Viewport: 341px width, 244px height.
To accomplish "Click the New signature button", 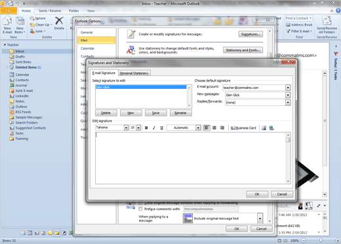I will [130, 113].
